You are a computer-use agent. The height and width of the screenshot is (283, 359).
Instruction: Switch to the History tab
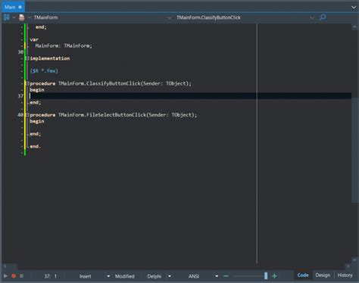click(345, 275)
